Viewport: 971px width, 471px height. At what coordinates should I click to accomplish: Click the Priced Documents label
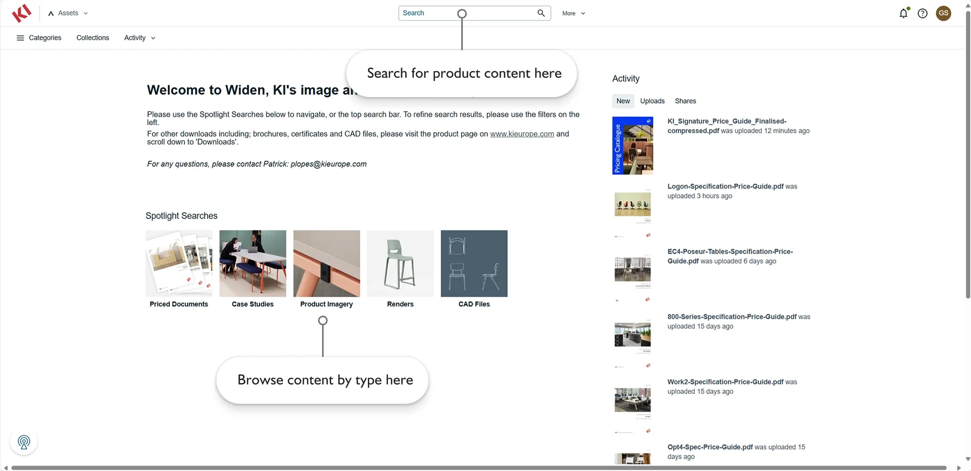[179, 304]
